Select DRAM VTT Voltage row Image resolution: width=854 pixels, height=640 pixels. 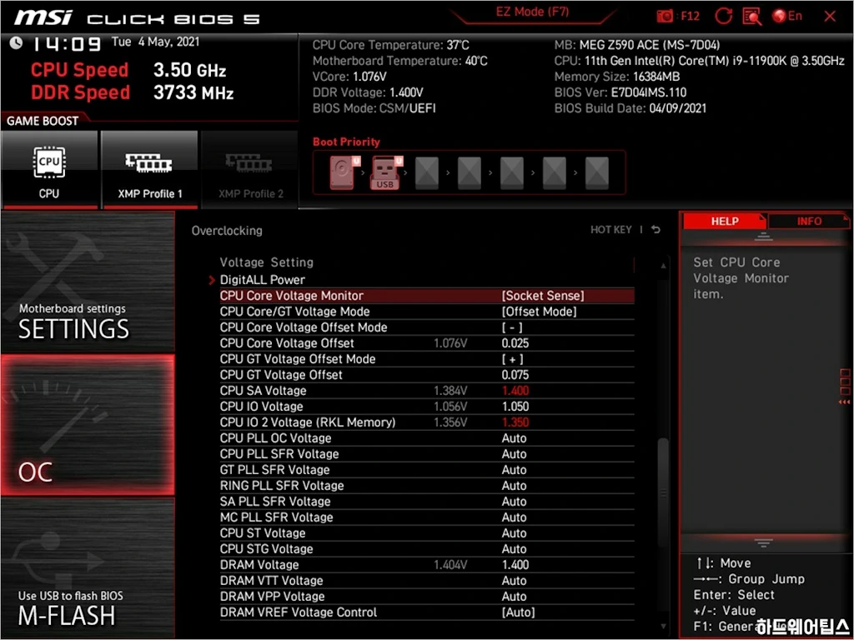coord(427,580)
